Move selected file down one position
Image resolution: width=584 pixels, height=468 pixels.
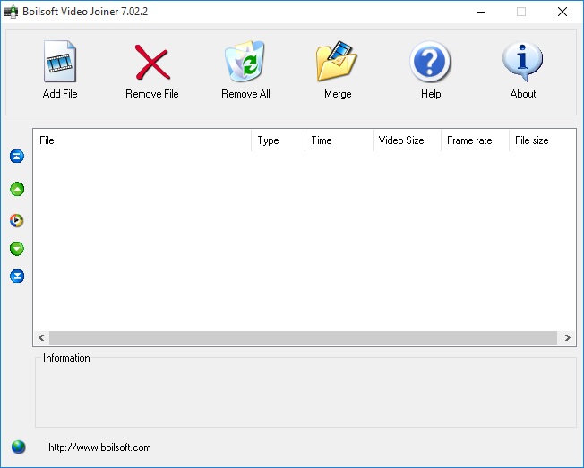tap(17, 249)
